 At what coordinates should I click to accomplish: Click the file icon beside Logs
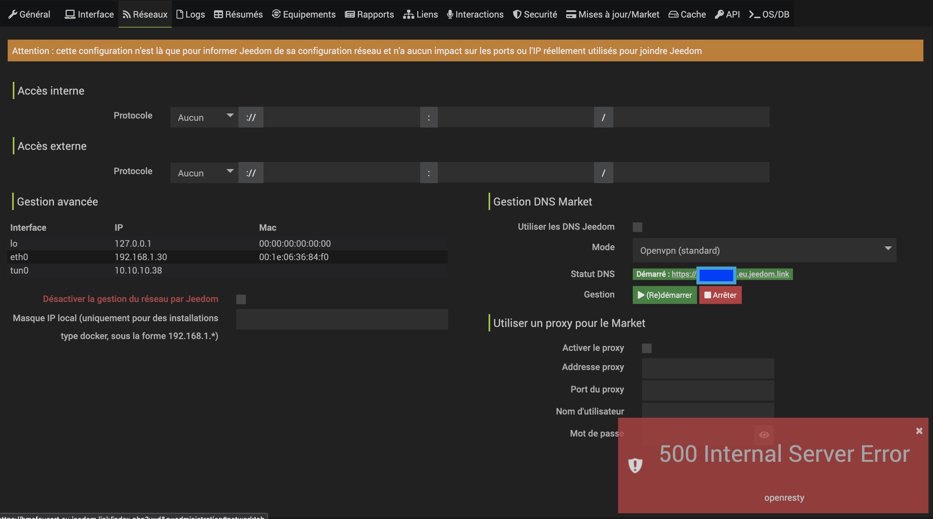click(179, 14)
